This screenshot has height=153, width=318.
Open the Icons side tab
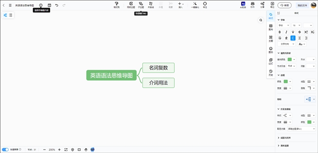click(x=271, y=50)
